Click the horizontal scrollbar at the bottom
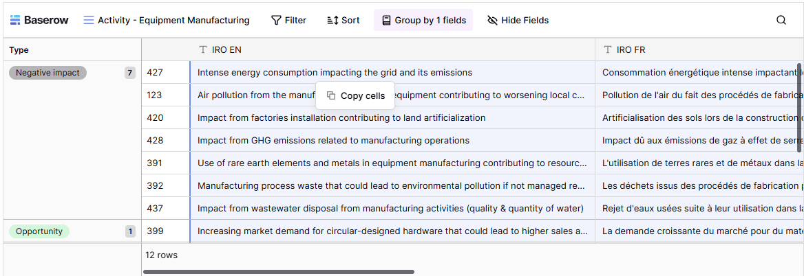The height and width of the screenshot is (276, 804). (278, 272)
